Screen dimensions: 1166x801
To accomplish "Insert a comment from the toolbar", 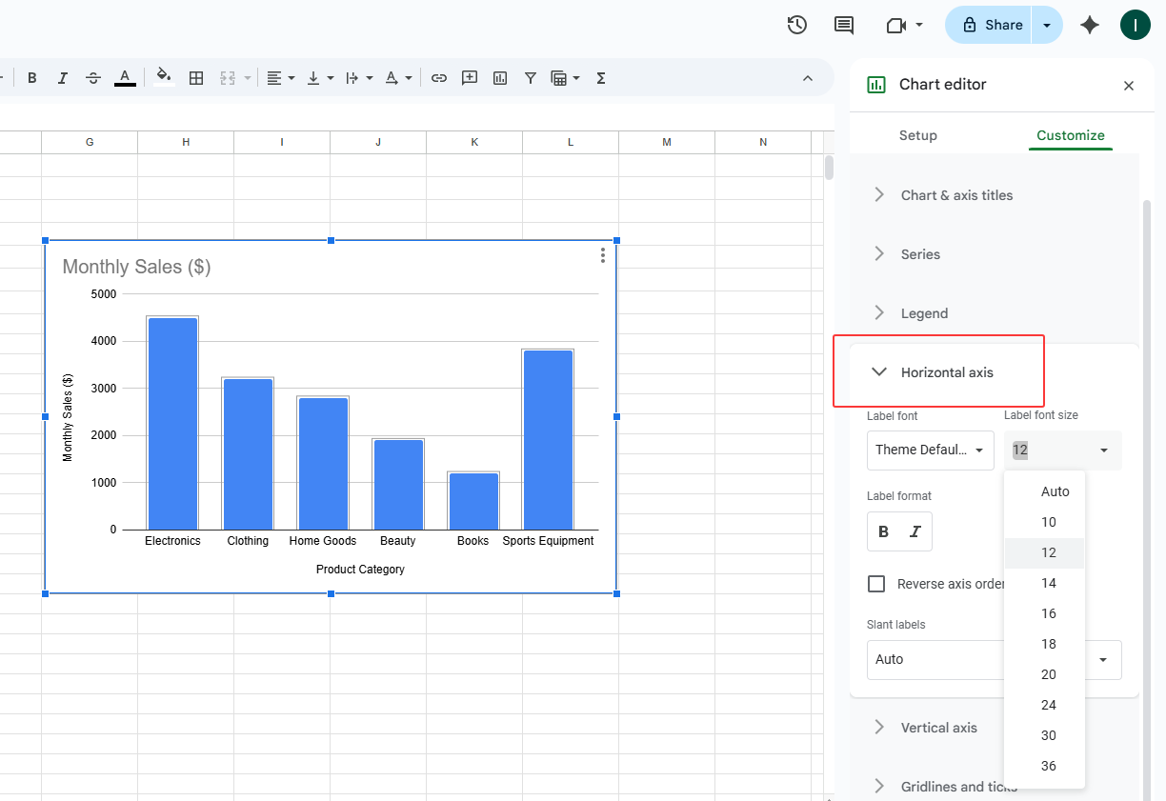I will point(470,78).
